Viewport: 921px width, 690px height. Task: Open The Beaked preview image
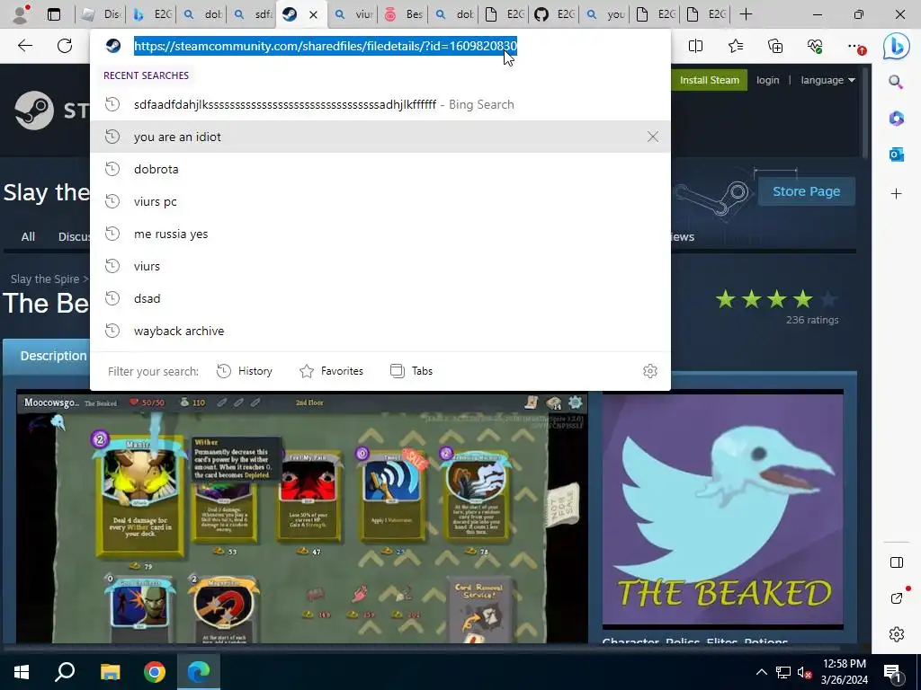(x=722, y=510)
